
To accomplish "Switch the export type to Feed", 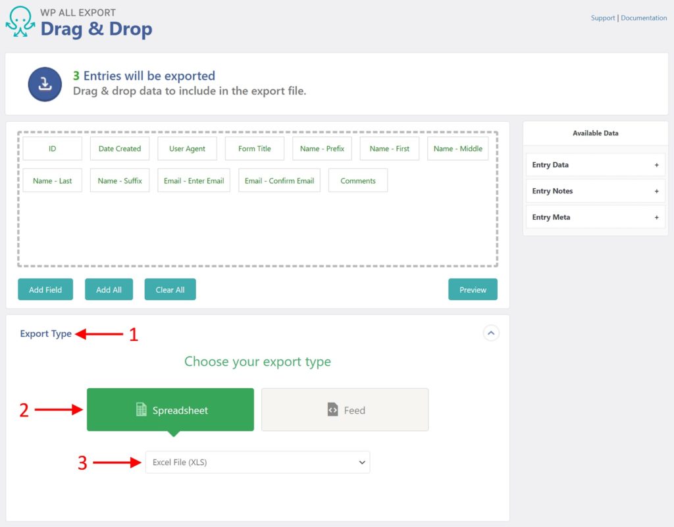I will pyautogui.click(x=345, y=410).
